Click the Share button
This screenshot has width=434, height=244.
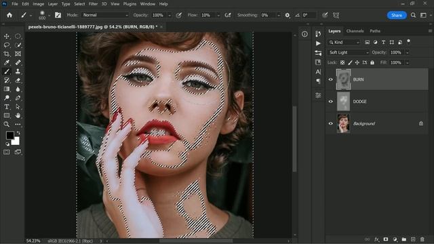click(397, 15)
